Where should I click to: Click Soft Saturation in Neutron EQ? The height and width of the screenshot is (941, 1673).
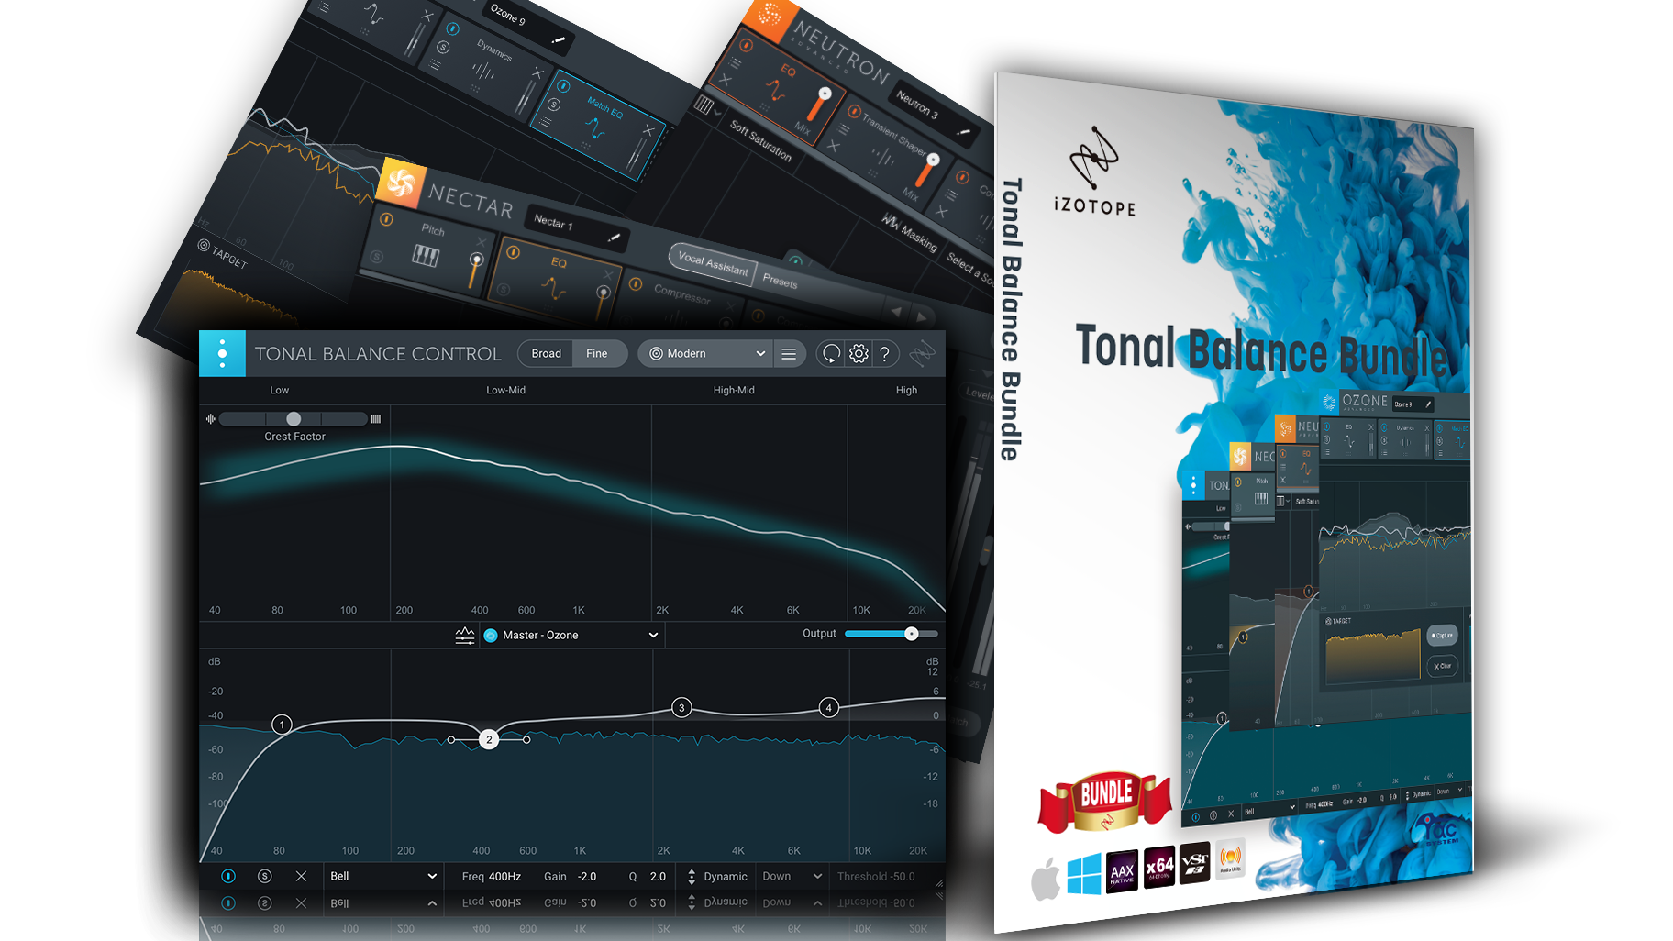(x=760, y=141)
